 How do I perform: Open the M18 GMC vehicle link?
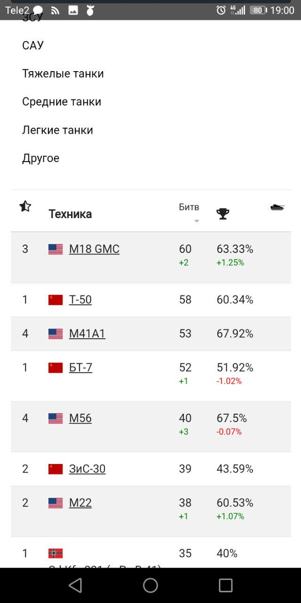[x=94, y=249]
